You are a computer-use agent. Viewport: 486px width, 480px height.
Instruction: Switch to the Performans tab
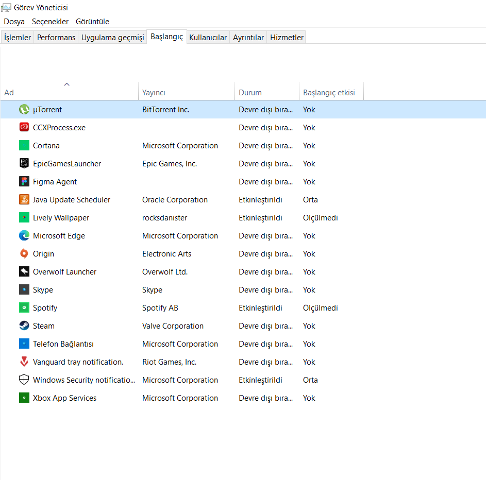[x=56, y=37]
